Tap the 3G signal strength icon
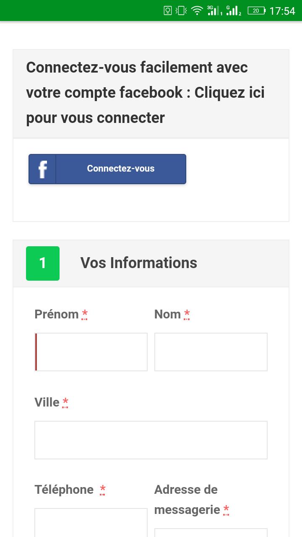The width and height of the screenshot is (302, 537). tap(214, 11)
